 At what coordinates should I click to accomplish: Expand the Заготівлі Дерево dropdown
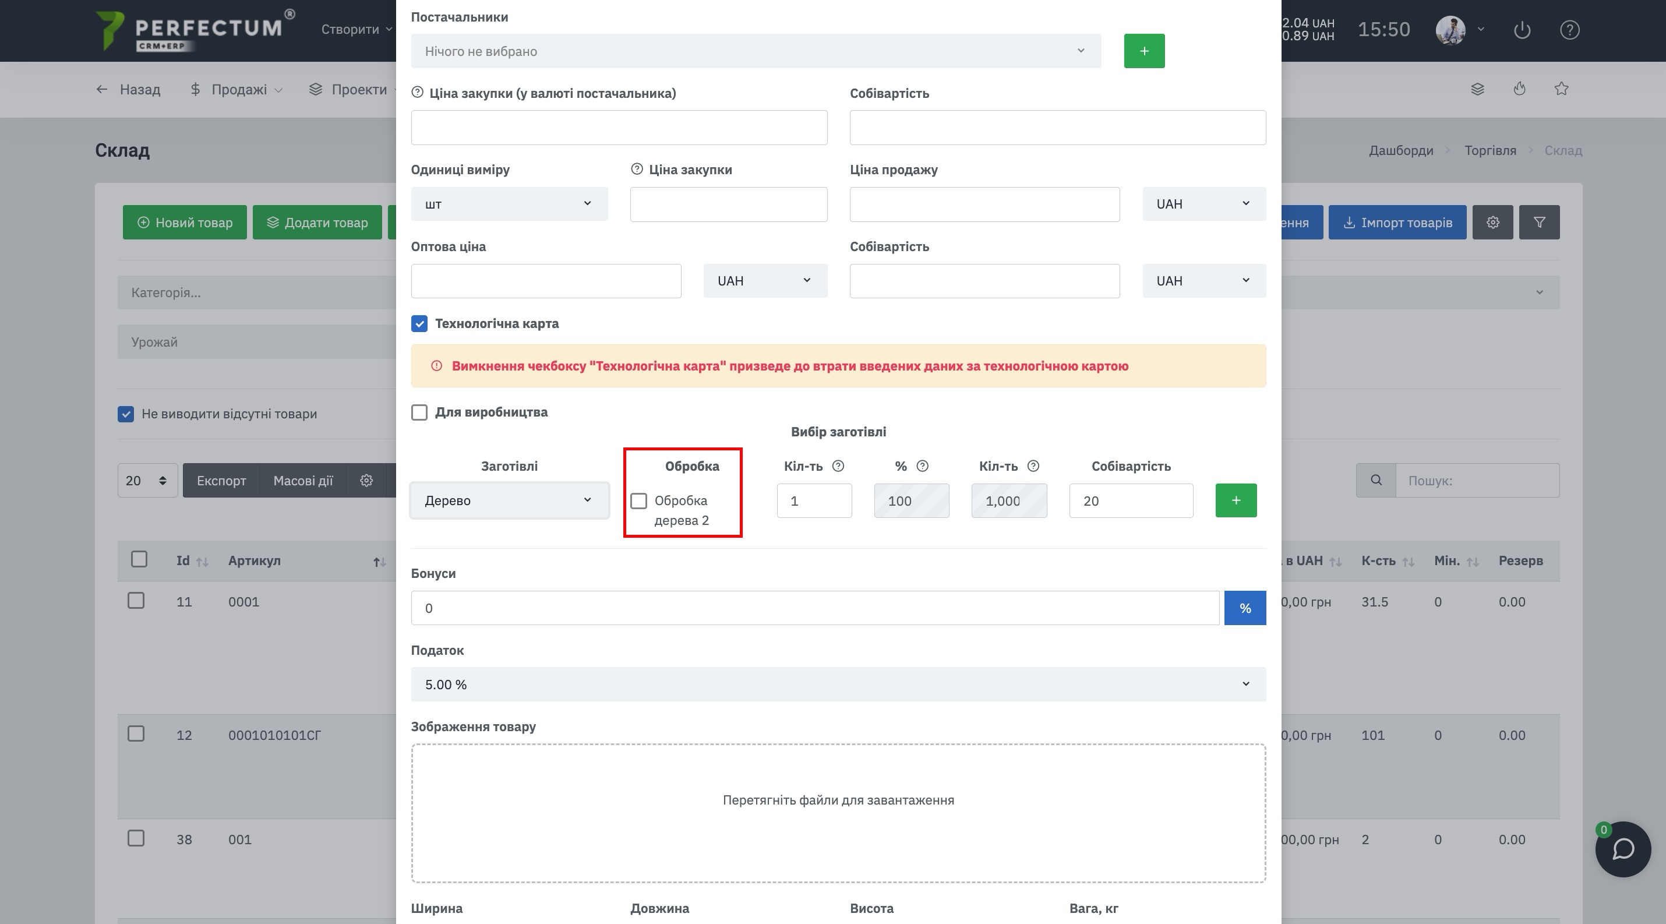click(510, 500)
